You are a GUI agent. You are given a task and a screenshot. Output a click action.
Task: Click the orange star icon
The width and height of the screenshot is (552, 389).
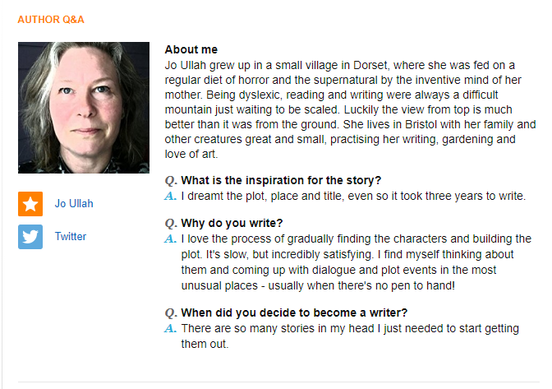click(30, 203)
